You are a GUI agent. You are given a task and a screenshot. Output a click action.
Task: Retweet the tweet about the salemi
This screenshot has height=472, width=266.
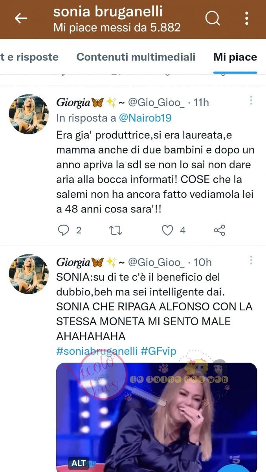click(x=115, y=230)
